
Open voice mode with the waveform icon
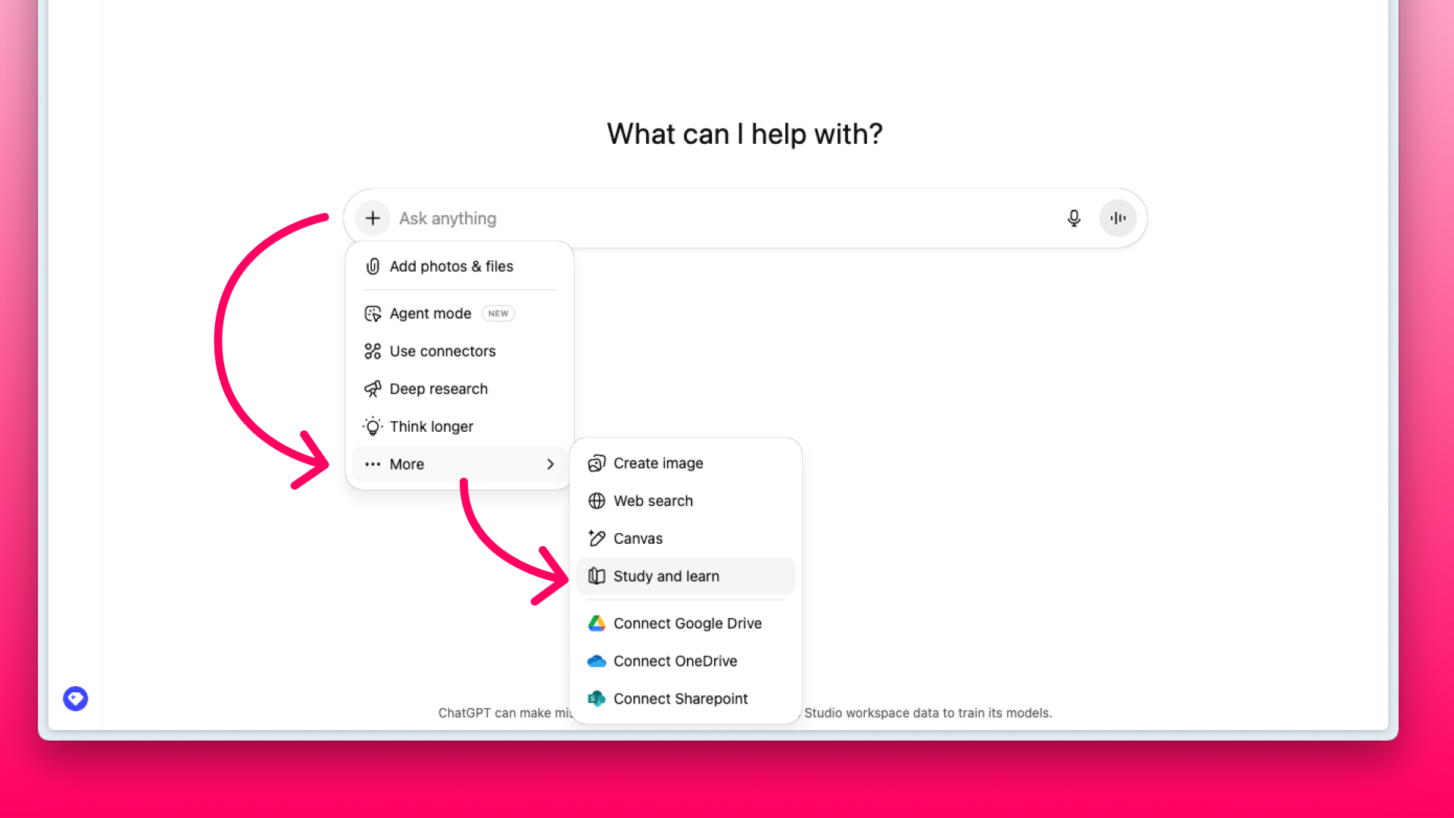(x=1118, y=218)
